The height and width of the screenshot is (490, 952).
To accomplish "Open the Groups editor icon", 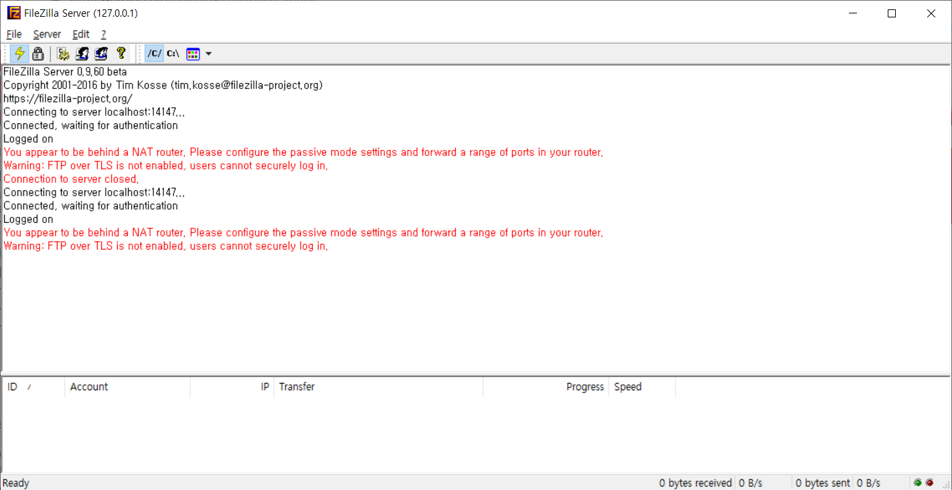I will (x=101, y=54).
